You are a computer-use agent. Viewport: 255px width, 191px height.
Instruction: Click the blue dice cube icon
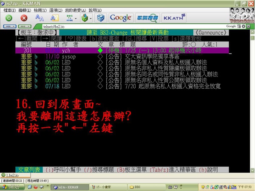coord(101,18)
